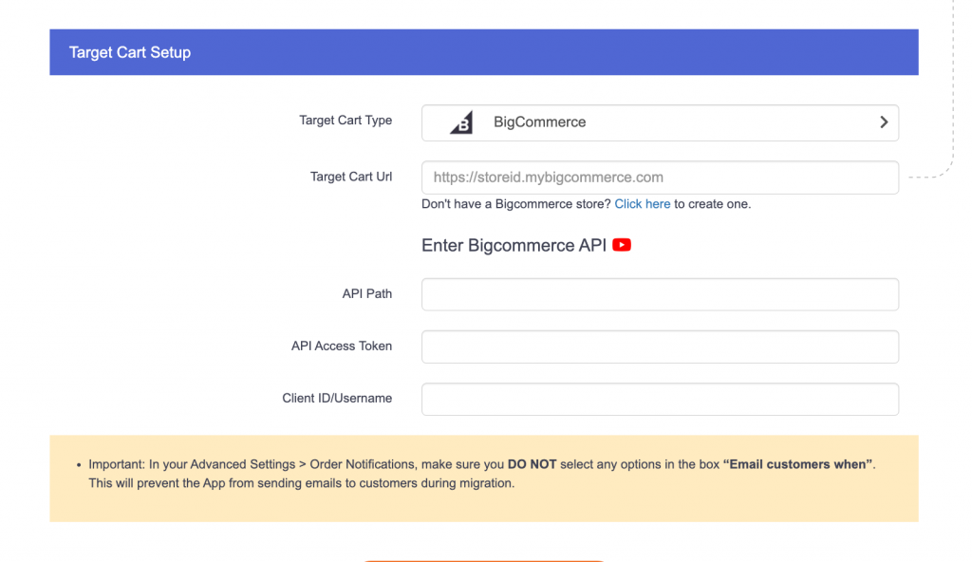Click the storeid.mybigcommerce.com placeholder field
The width and height of the screenshot is (972, 562).
[x=660, y=177]
